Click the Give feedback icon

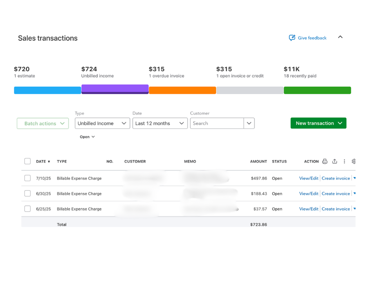tap(292, 38)
